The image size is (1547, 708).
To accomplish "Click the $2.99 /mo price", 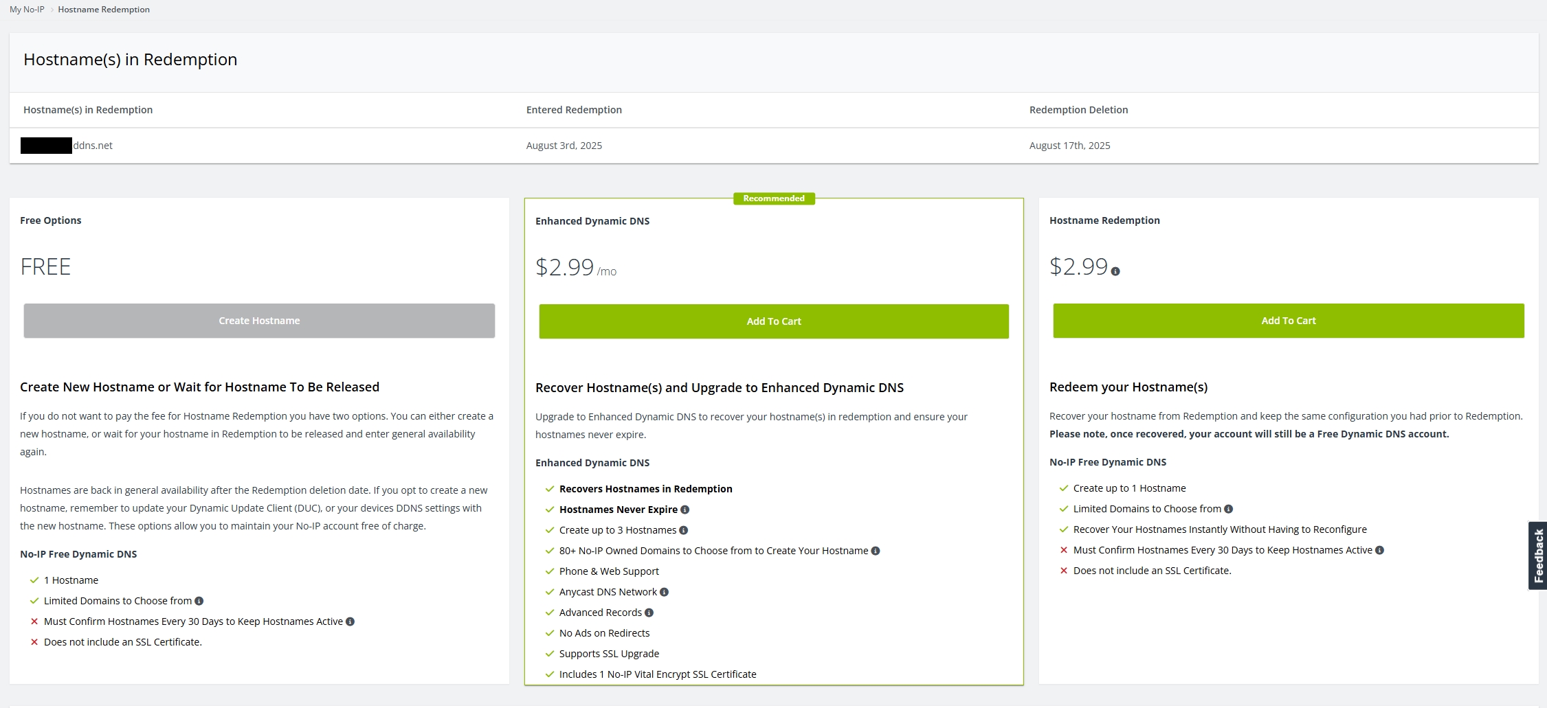I will [576, 267].
